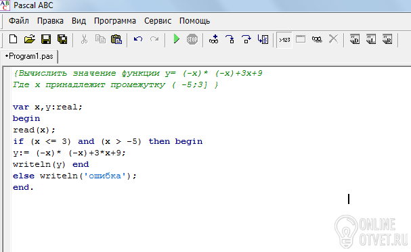Click the R module toolbar icon

point(387,39)
